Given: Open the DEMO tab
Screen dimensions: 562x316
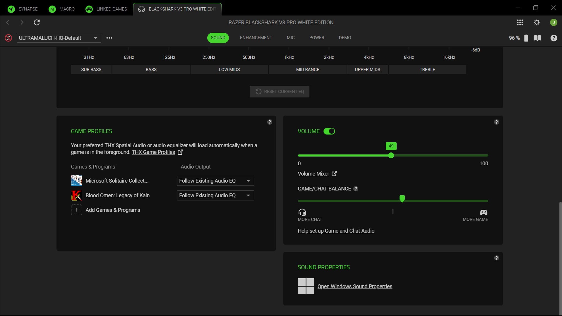Looking at the screenshot, I should click(345, 38).
